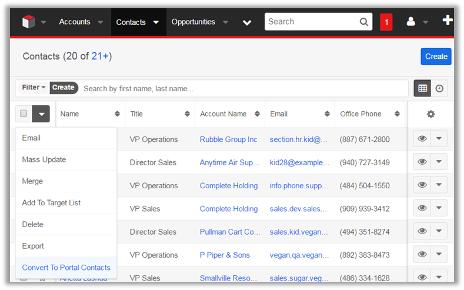This screenshot has height=290, width=464.
Task: Open column settings gear icon
Action: (x=430, y=114)
